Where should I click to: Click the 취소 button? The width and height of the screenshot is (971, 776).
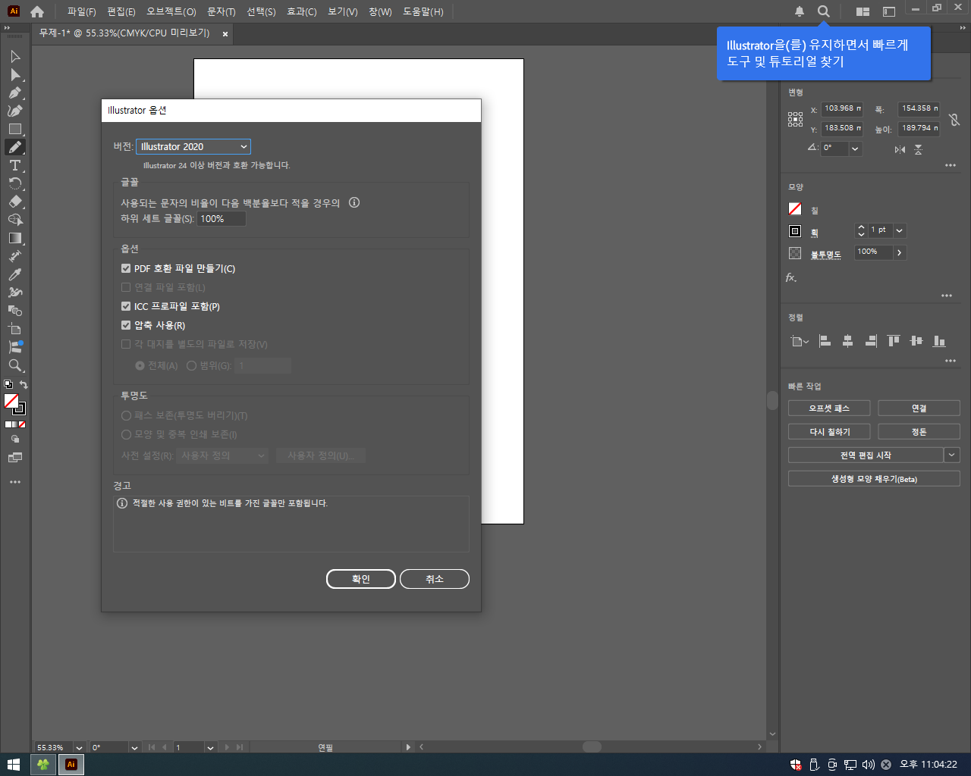[435, 579]
